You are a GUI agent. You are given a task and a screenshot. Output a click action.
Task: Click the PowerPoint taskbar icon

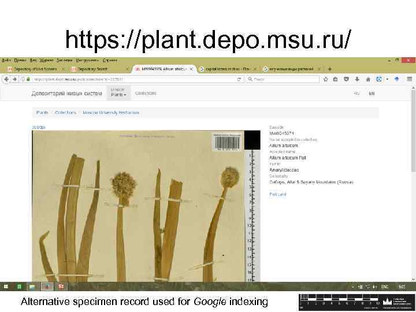point(61,287)
